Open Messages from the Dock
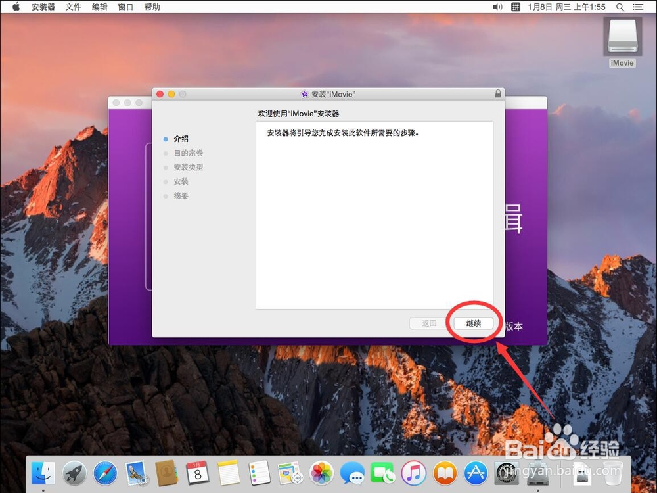 (352, 473)
